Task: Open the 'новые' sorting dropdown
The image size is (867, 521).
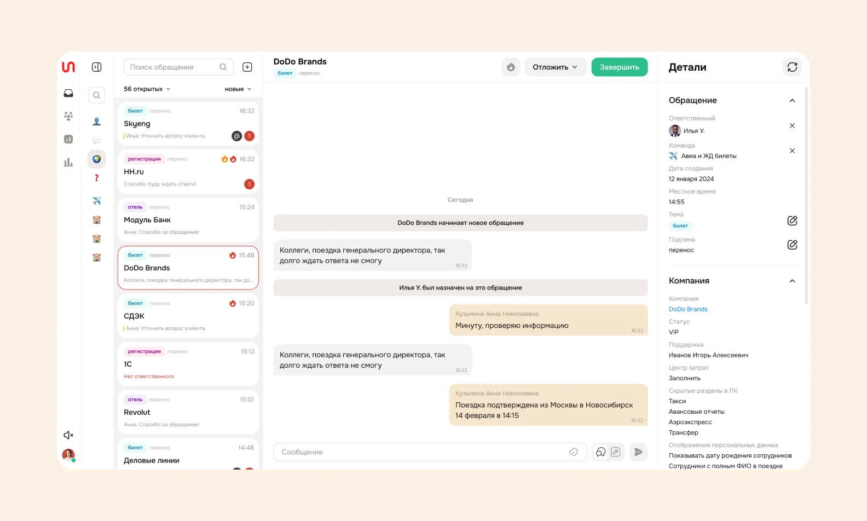Action: tap(238, 89)
